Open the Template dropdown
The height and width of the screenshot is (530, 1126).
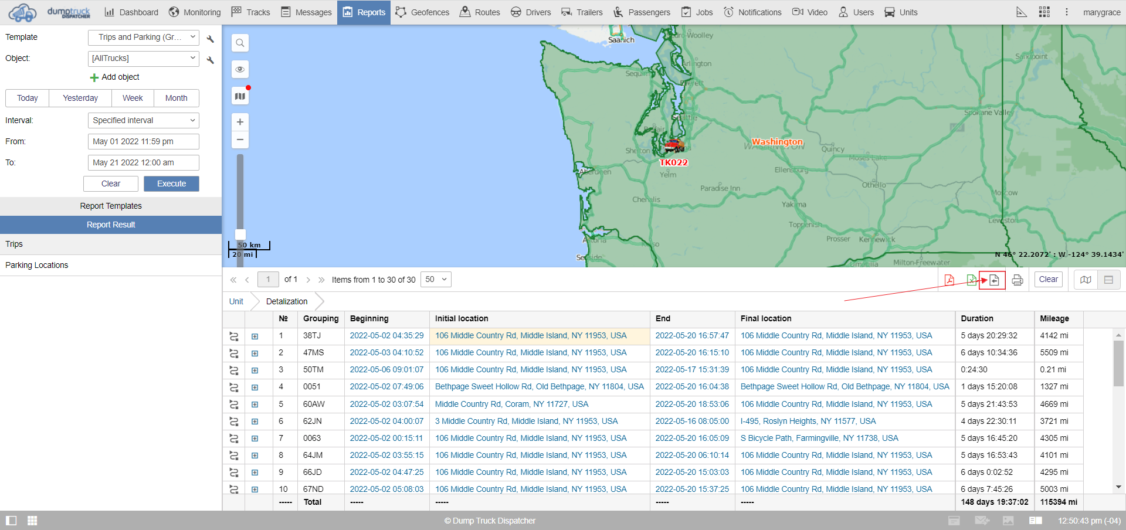point(144,38)
